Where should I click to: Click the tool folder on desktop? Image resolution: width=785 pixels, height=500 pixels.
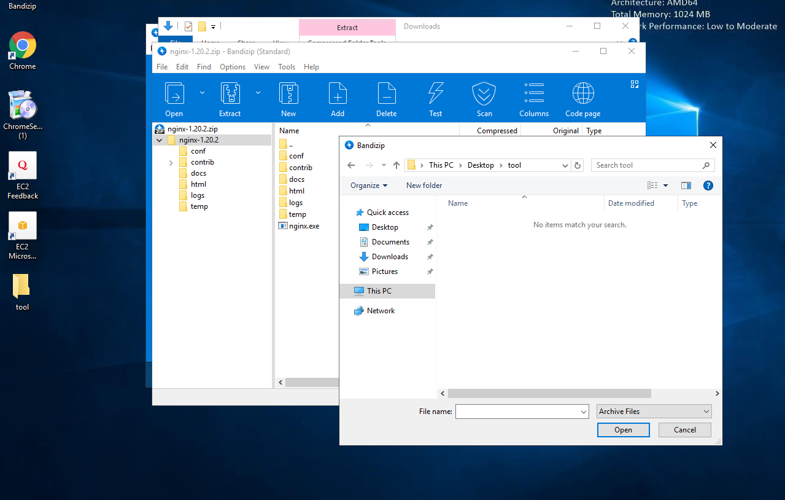(x=22, y=292)
